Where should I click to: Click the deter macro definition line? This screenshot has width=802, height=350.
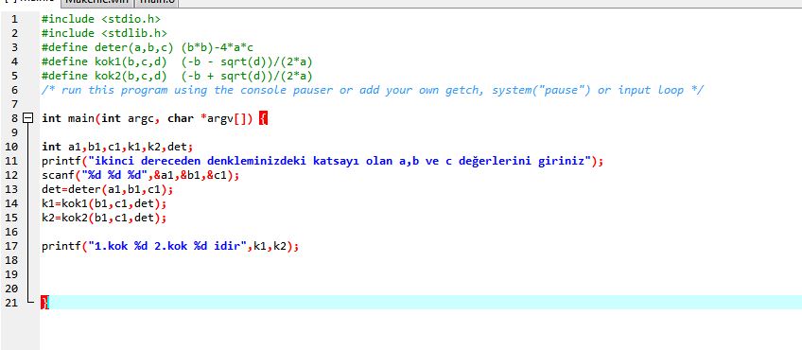point(148,48)
